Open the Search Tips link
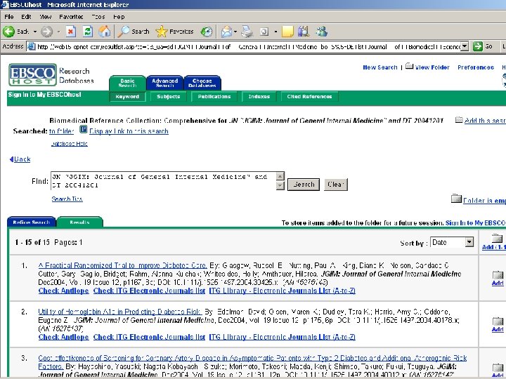The width and height of the screenshot is (506, 379). [67, 199]
